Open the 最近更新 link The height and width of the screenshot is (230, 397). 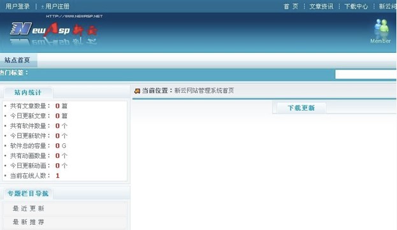(x=28, y=208)
